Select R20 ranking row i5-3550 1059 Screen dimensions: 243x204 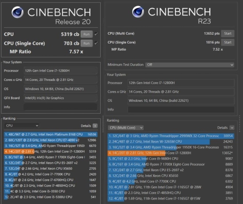point(51,191)
